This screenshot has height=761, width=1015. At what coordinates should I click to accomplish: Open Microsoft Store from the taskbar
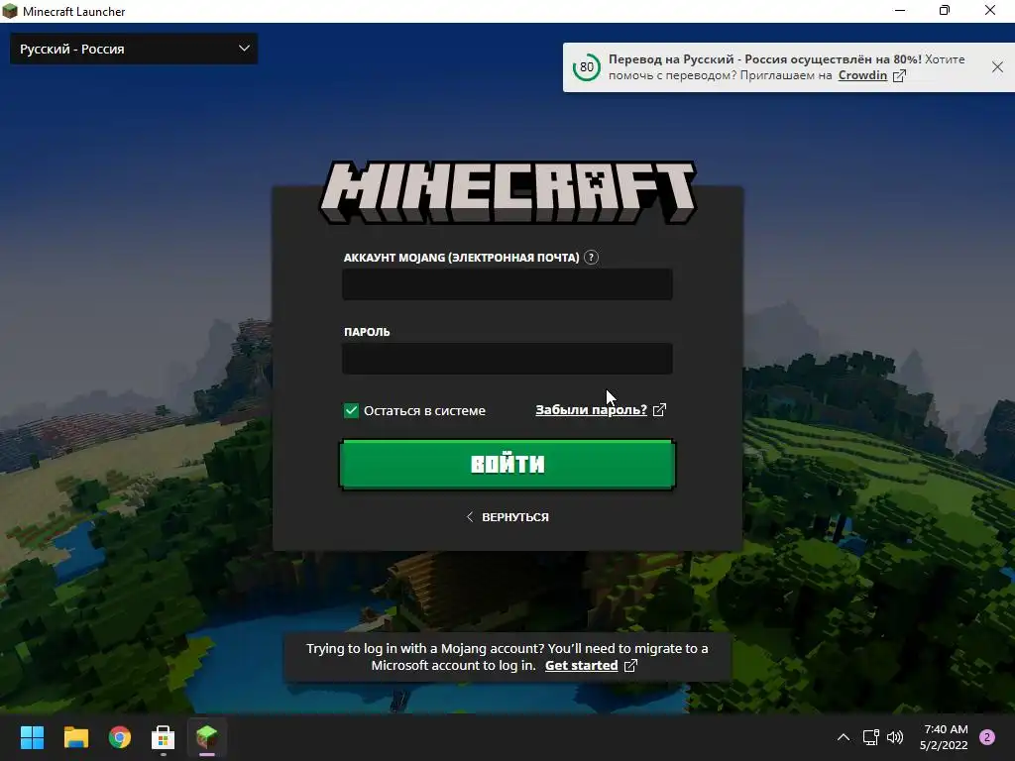pyautogui.click(x=164, y=737)
